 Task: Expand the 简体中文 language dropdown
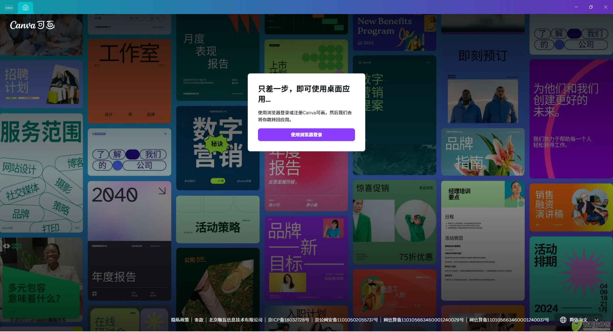click(579, 320)
